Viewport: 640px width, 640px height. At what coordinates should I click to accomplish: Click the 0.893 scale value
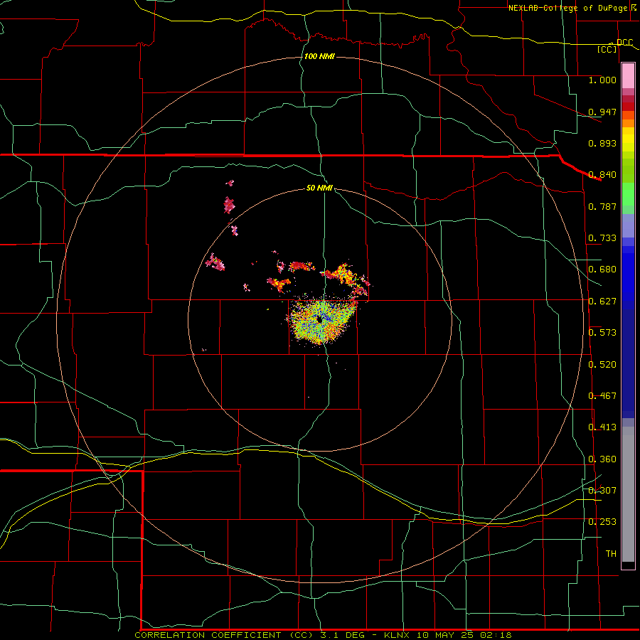coord(602,143)
